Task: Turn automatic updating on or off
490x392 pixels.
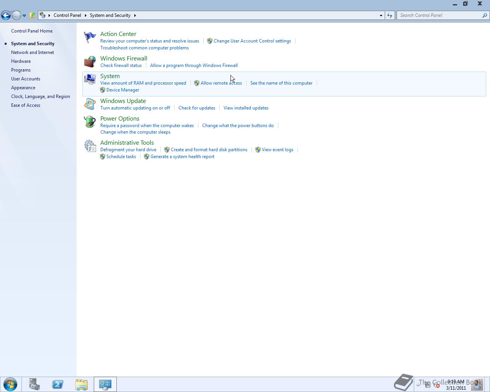Action: (135, 108)
